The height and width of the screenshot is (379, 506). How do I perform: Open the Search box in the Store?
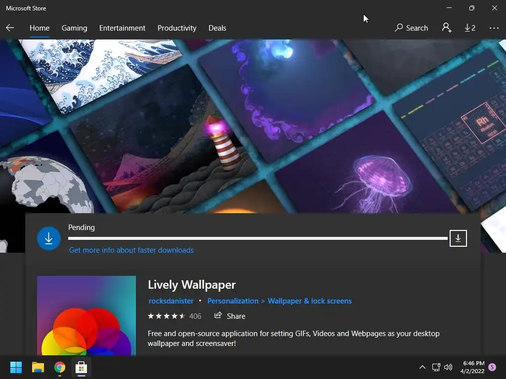click(411, 28)
